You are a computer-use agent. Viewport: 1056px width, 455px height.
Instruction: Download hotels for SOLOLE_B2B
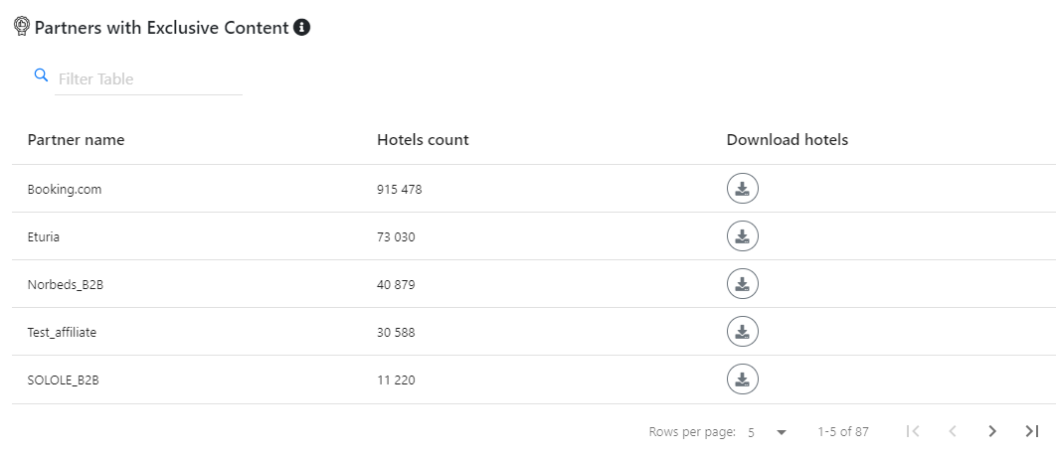(742, 379)
